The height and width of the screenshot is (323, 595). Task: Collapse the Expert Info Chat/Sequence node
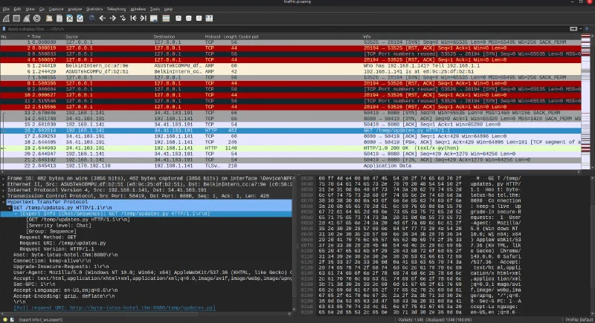coord(16,214)
